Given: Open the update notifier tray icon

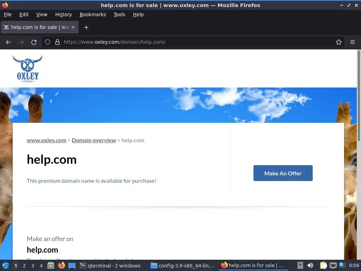Looking at the screenshot, I should click(342, 265).
